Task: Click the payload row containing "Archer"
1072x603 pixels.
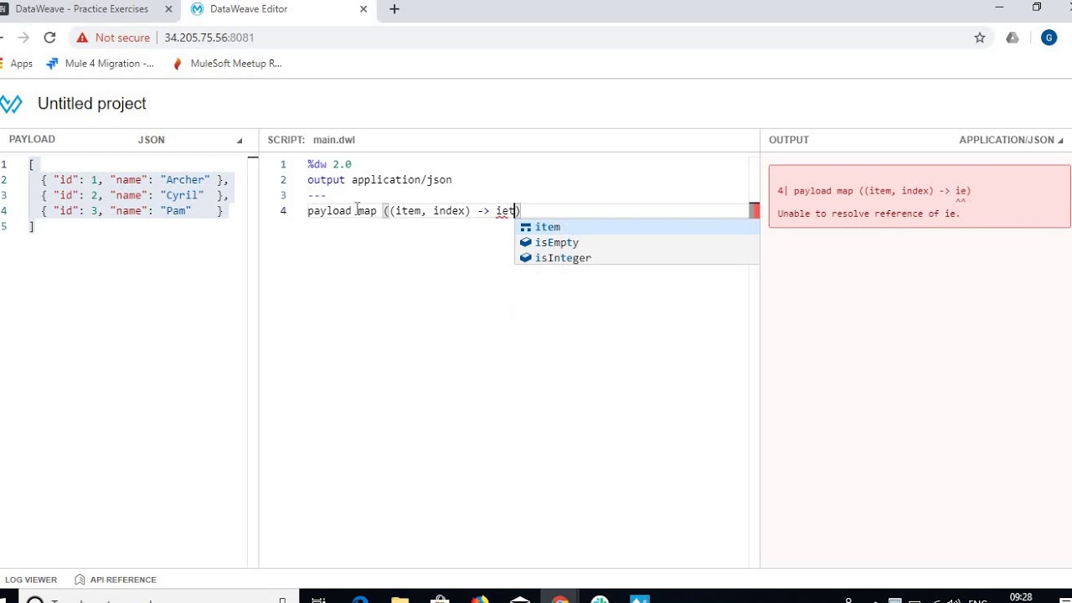Action: coord(135,180)
